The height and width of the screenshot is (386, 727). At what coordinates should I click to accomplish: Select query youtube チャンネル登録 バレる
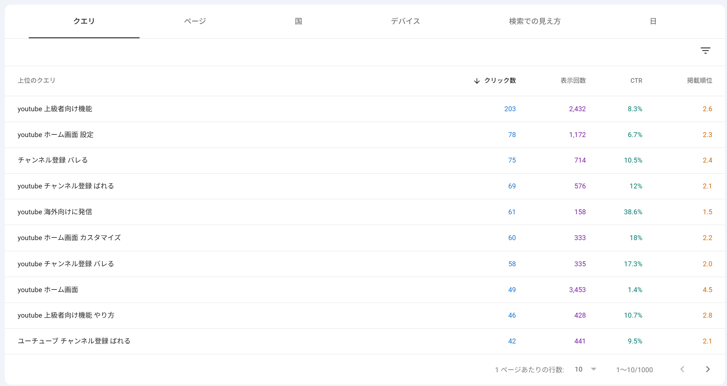(x=66, y=264)
